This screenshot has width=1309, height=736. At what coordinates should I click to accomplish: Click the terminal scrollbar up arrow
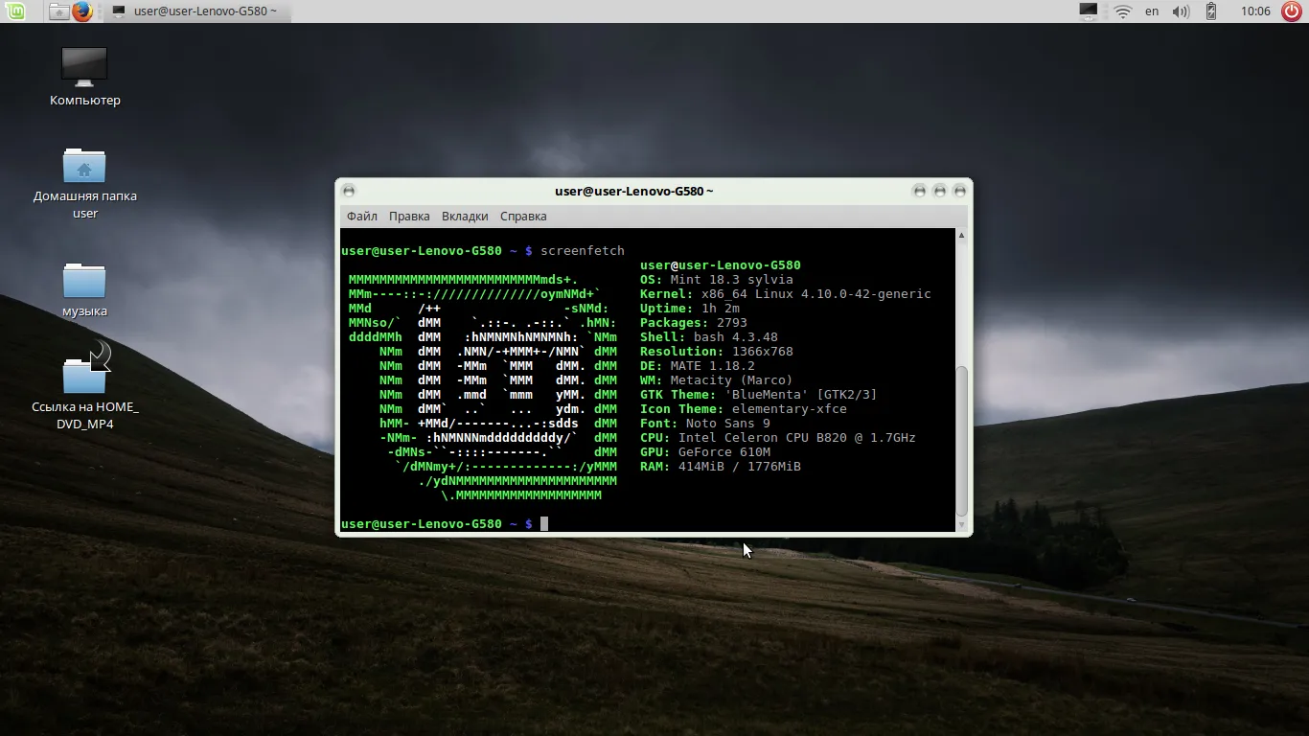(962, 235)
